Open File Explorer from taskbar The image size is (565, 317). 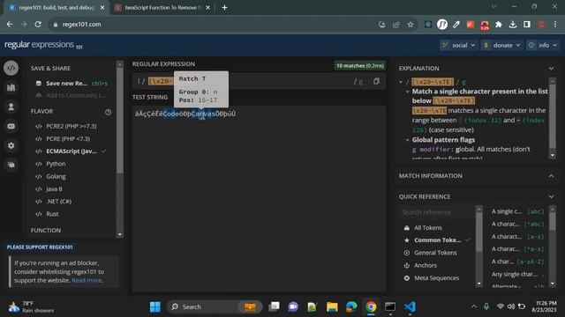(x=332, y=307)
